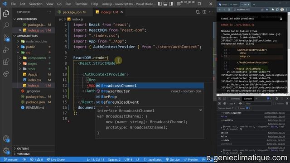
Task: Click UTF-8 encoding in status bar
Action: 128,159
